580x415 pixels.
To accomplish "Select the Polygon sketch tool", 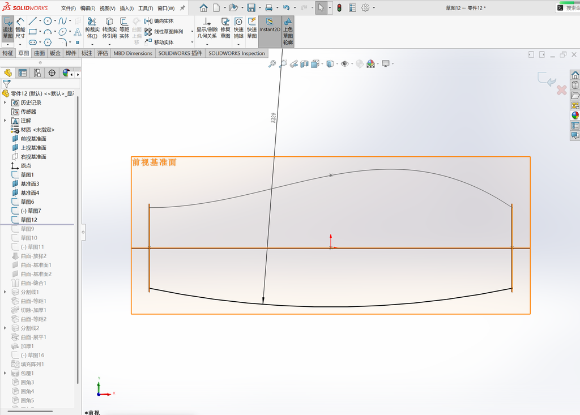I will coord(48,42).
